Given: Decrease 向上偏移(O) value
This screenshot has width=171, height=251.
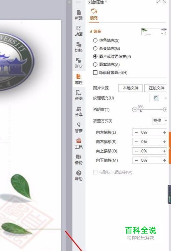Looking at the screenshot, I should coord(136,151).
